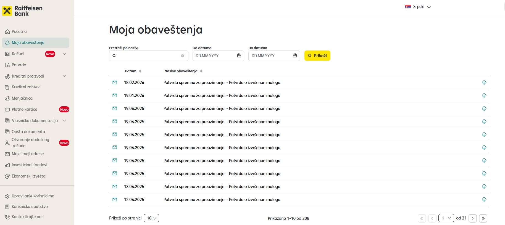505x225 pixels.
Task: Expand the Računi menu chevron
Action: tap(64, 54)
